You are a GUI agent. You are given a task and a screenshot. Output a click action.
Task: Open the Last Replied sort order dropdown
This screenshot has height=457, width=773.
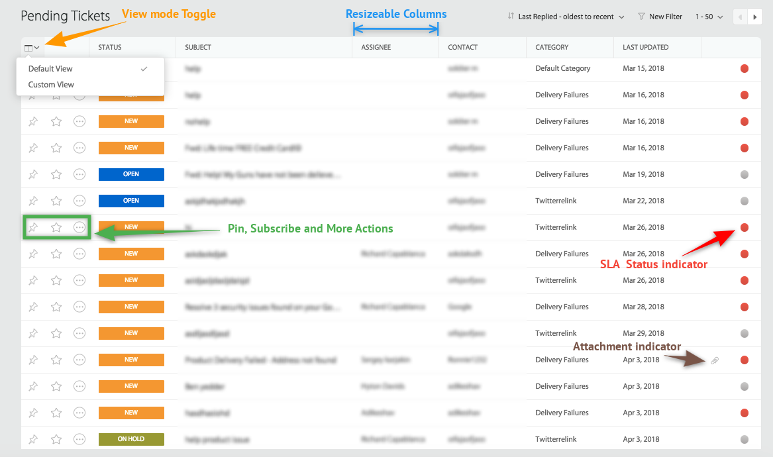click(566, 16)
